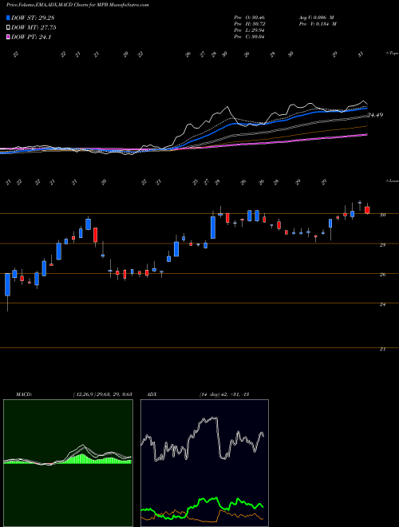Select the white DOW MT legend swatch
Viewport: 399px width, 527px height.
pyautogui.click(x=8, y=28)
